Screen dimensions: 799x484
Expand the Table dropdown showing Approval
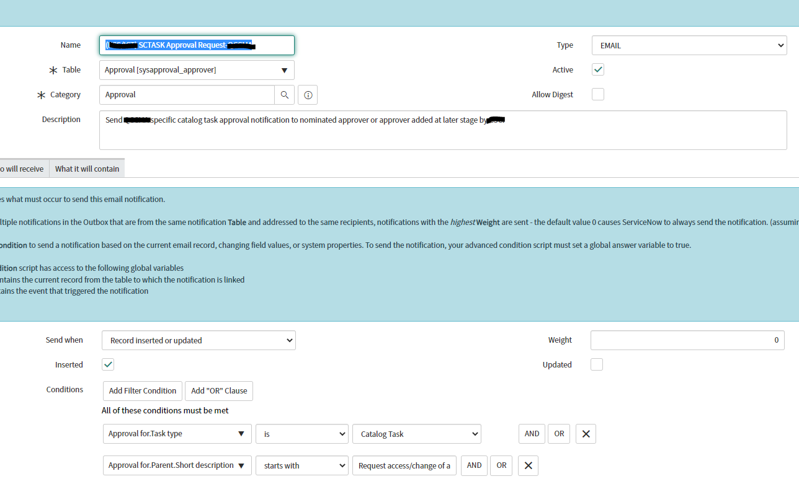[x=197, y=70]
